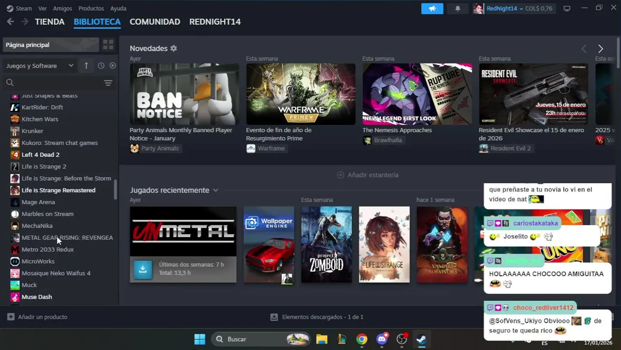
Task: Switch to Big Picture mode monitor icon
Action: pyautogui.click(x=567, y=8)
